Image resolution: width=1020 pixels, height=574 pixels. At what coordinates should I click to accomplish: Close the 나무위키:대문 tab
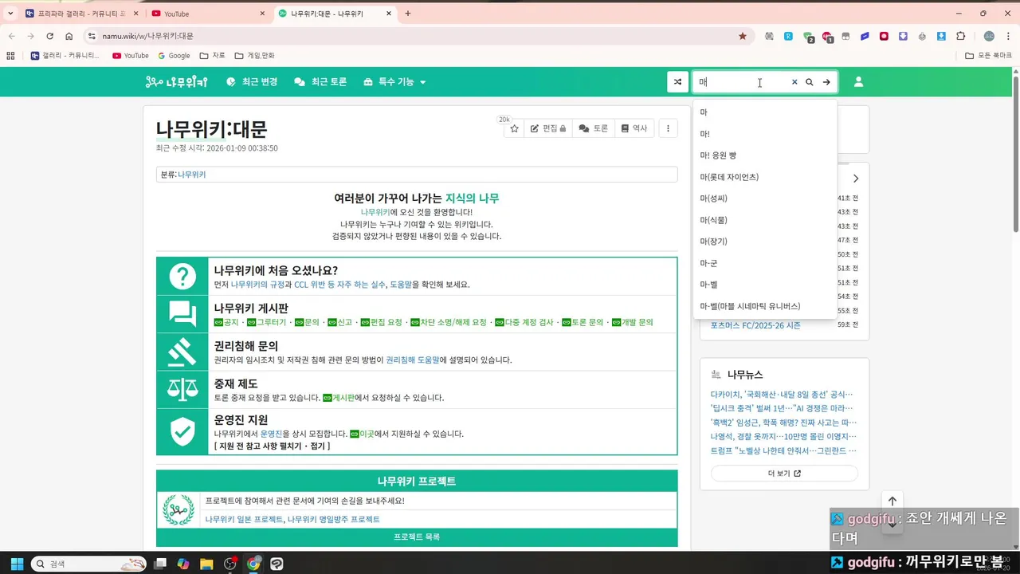[x=389, y=14]
